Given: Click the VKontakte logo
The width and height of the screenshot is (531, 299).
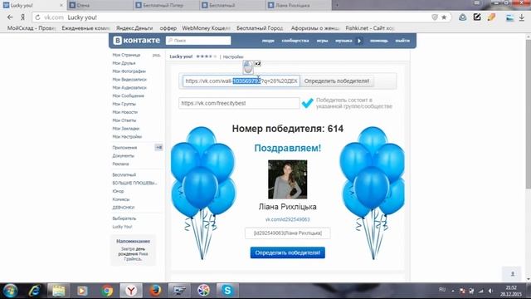Looking at the screenshot, I should pos(136,41).
